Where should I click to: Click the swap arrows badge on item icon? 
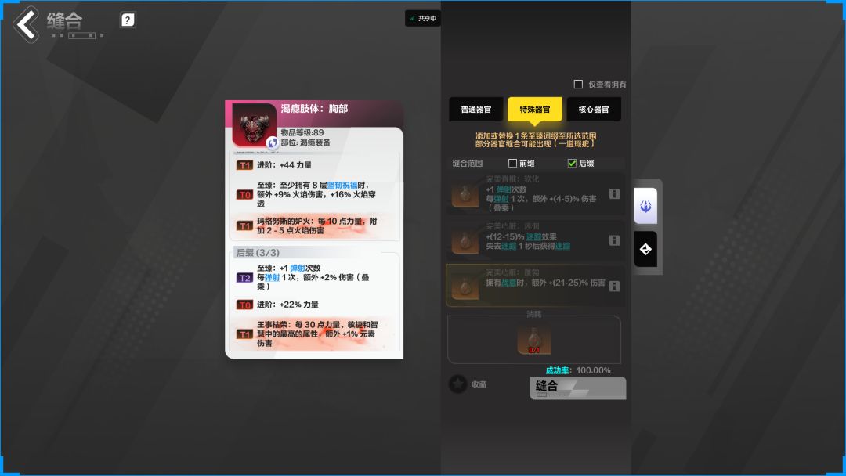[x=272, y=142]
